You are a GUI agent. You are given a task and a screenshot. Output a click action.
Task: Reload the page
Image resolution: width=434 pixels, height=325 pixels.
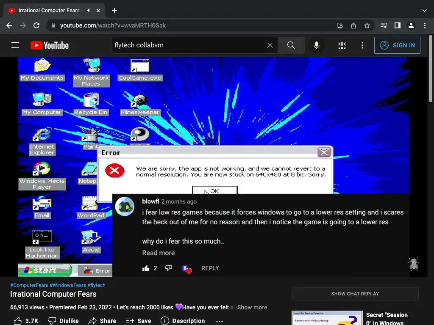coord(36,25)
